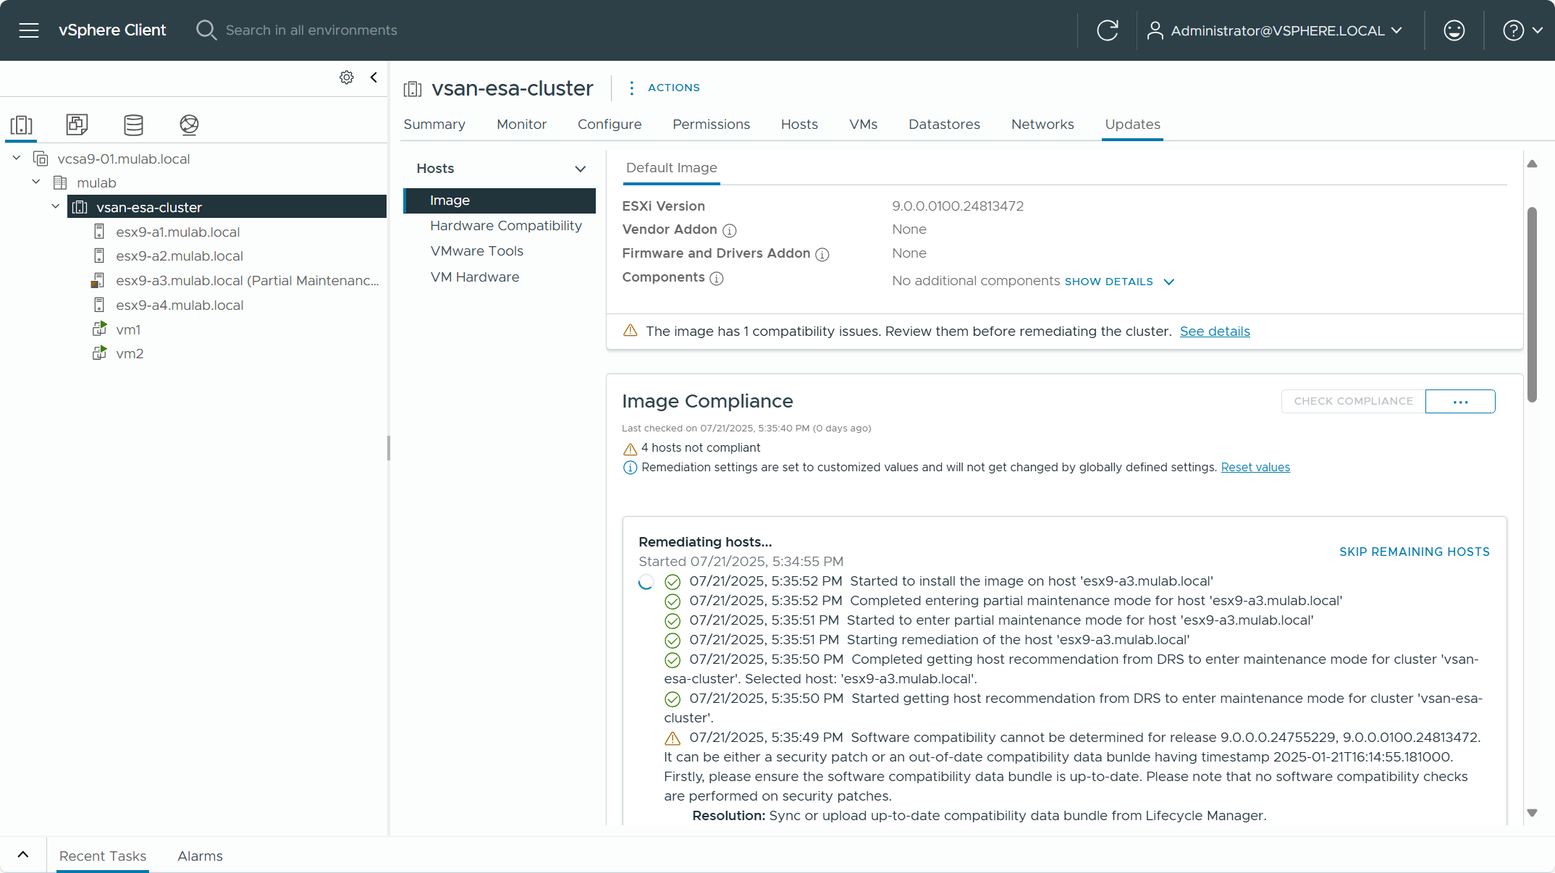
Task: Collapse the vsan-esa-cluster tree node
Action: 56,206
